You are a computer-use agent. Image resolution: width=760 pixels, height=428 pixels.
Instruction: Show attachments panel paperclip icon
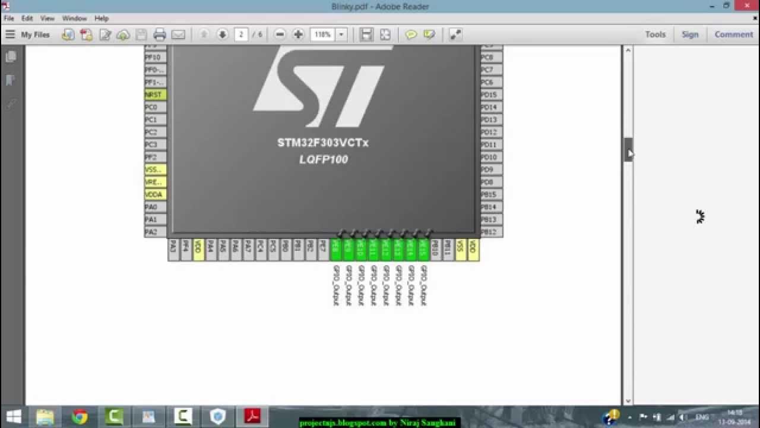tap(11, 104)
